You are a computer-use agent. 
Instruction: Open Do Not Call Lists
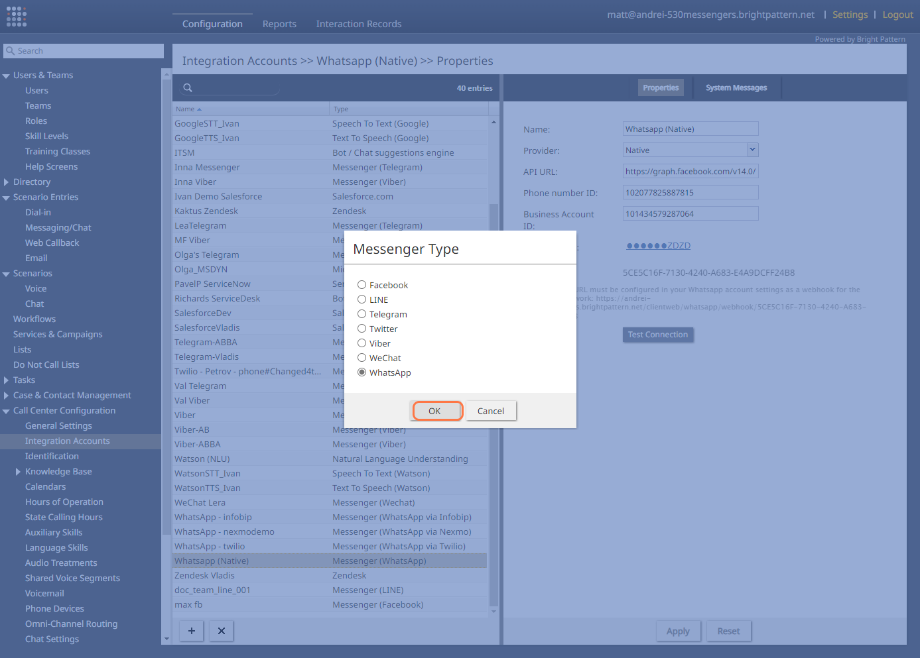46,365
